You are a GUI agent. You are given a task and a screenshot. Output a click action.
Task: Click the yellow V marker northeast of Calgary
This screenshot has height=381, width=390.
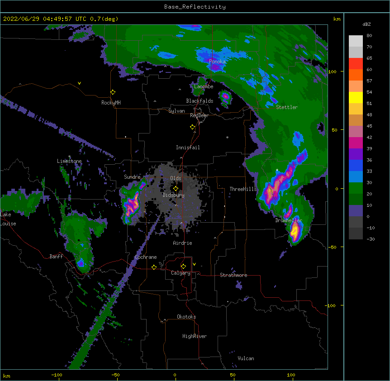194,264
